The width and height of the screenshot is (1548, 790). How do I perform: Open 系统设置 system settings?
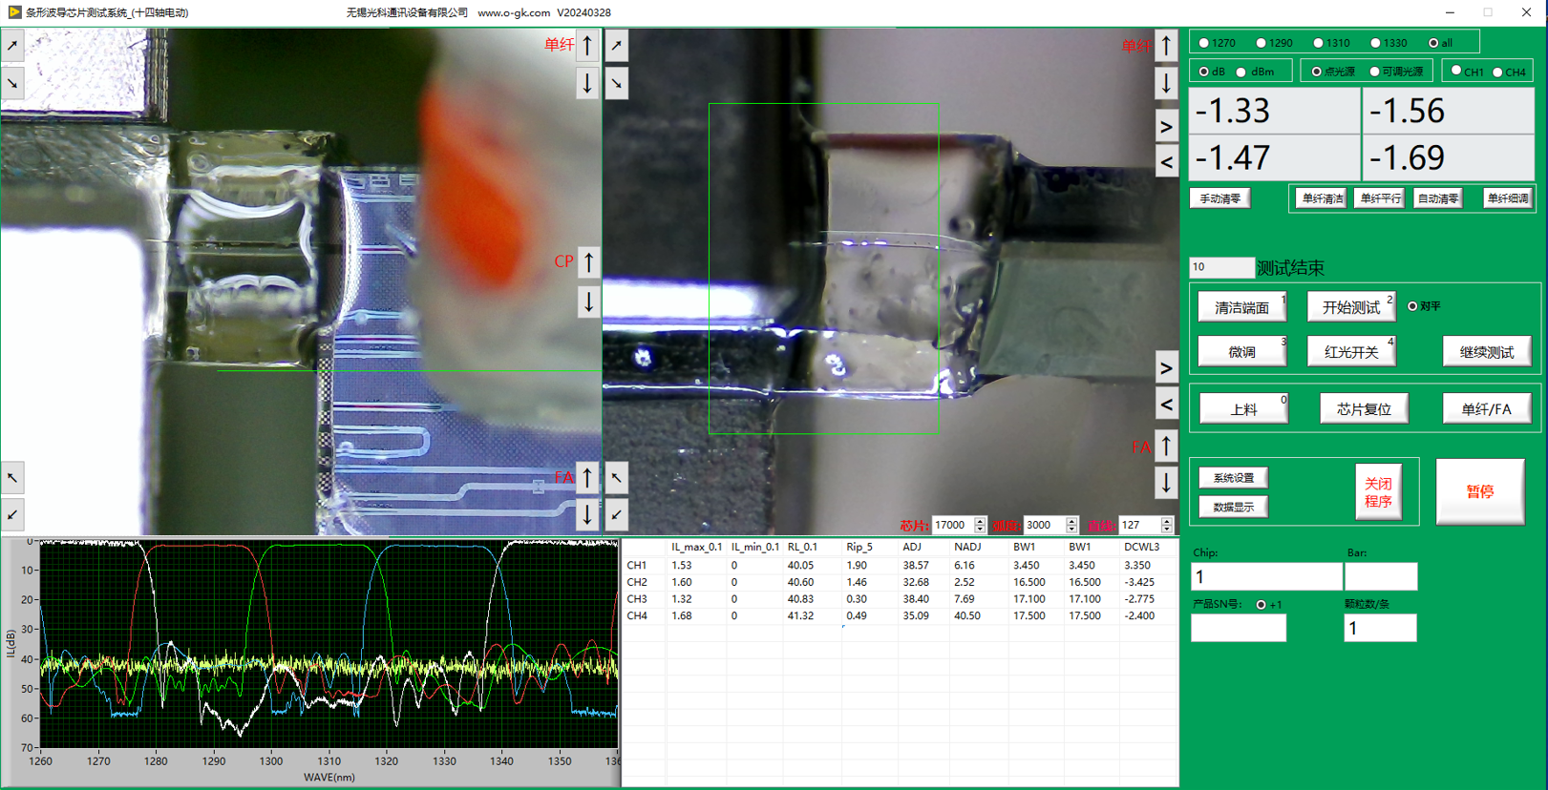tap(1234, 478)
